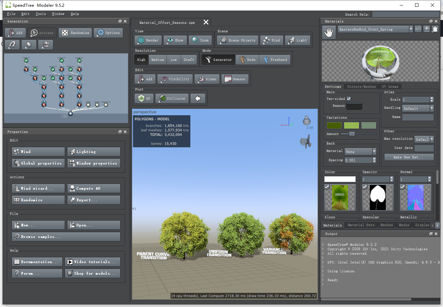Open the Edit menu
This screenshot has height=307, width=443.
26,14
